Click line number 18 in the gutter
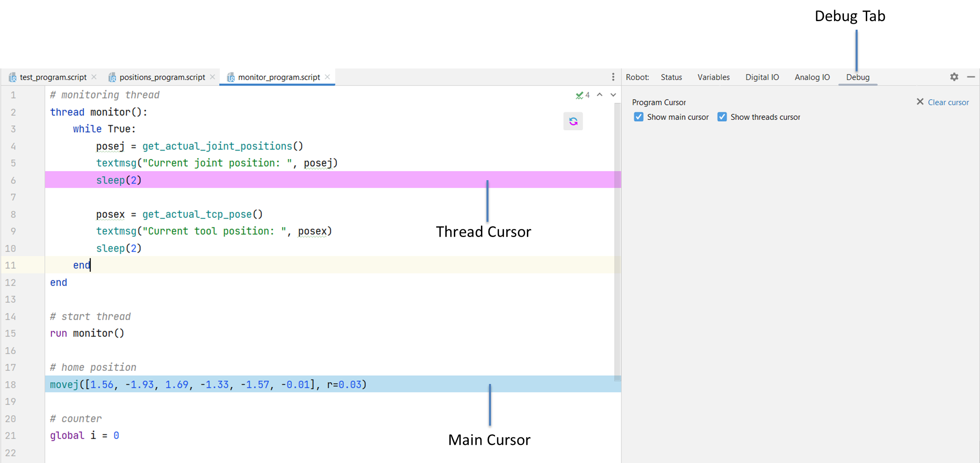 pyautogui.click(x=11, y=384)
